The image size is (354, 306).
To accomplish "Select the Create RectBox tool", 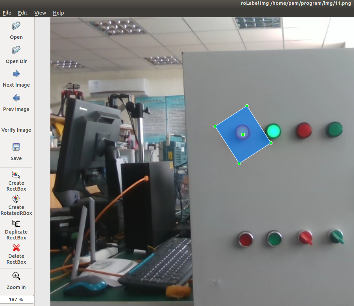I will tap(16, 175).
